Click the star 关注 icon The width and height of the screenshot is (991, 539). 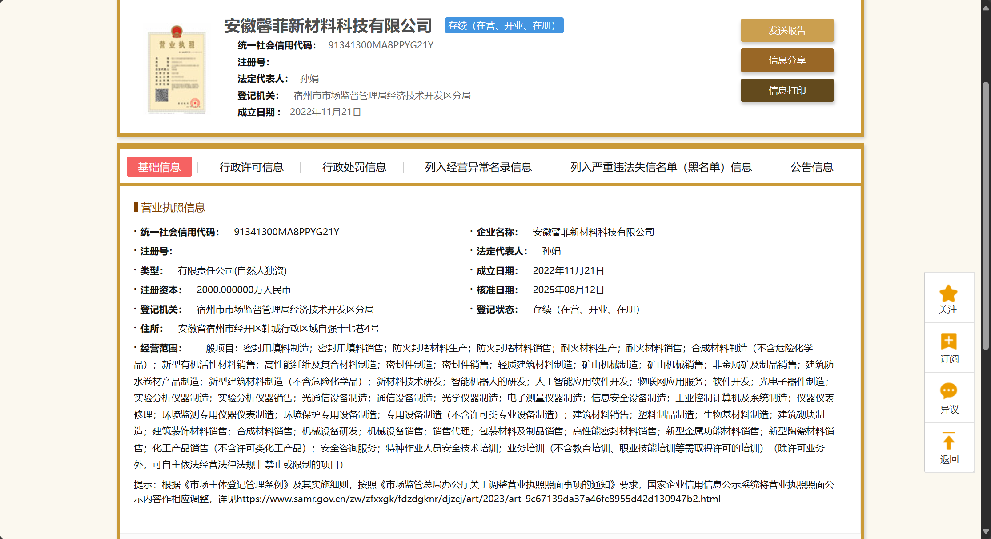click(948, 294)
